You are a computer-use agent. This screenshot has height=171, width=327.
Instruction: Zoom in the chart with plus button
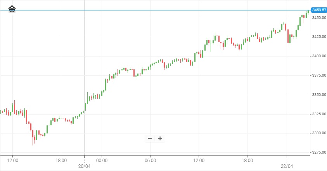160,139
